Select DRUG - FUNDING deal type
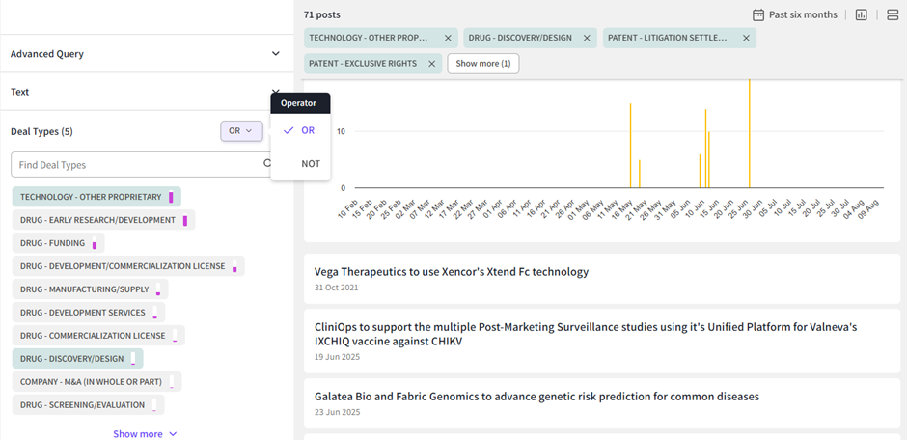The image size is (907, 440). [52, 243]
